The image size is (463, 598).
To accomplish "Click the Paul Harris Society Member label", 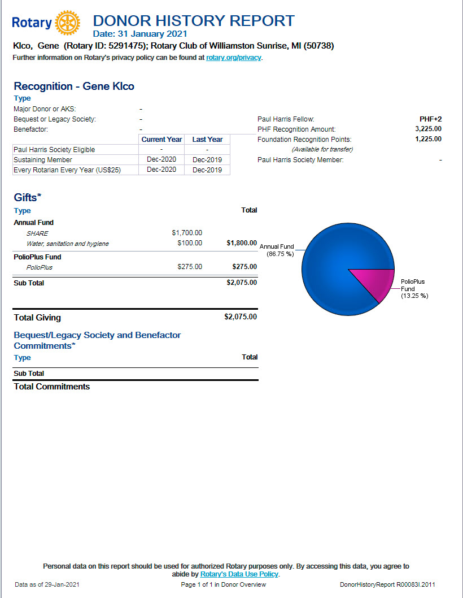I will pyautogui.click(x=300, y=160).
